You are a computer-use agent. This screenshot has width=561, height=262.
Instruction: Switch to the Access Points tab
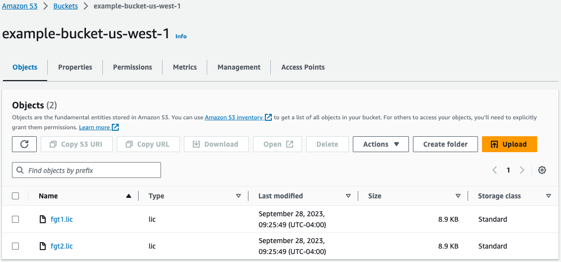303,67
